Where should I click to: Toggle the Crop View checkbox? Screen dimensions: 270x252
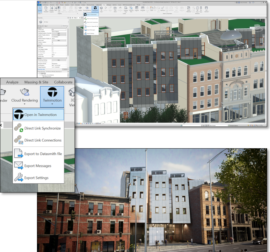point(53,47)
